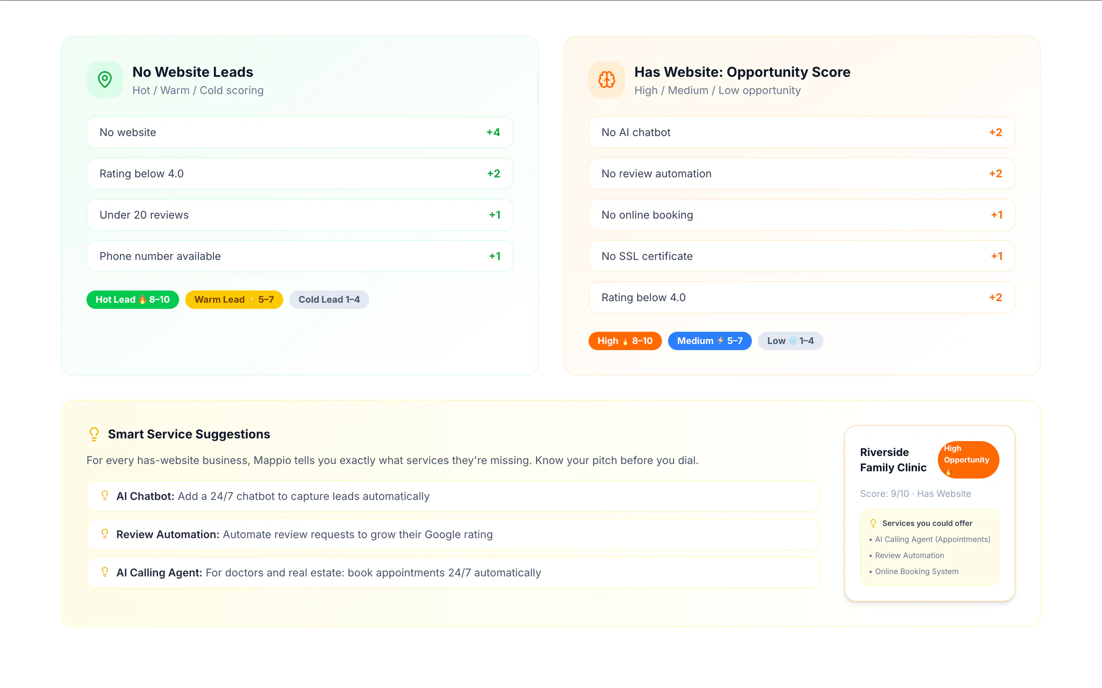1102x688 pixels.
Task: Click the Riverside Family Clinic name
Action: click(893, 459)
